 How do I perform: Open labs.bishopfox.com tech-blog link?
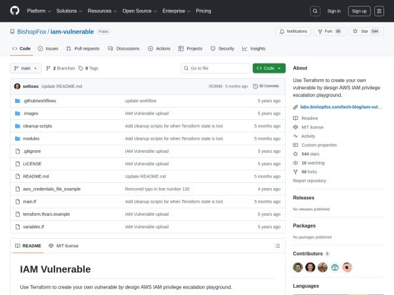point(341,107)
